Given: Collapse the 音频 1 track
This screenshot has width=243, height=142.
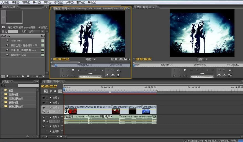Looking at the screenshot, I should (51, 118).
